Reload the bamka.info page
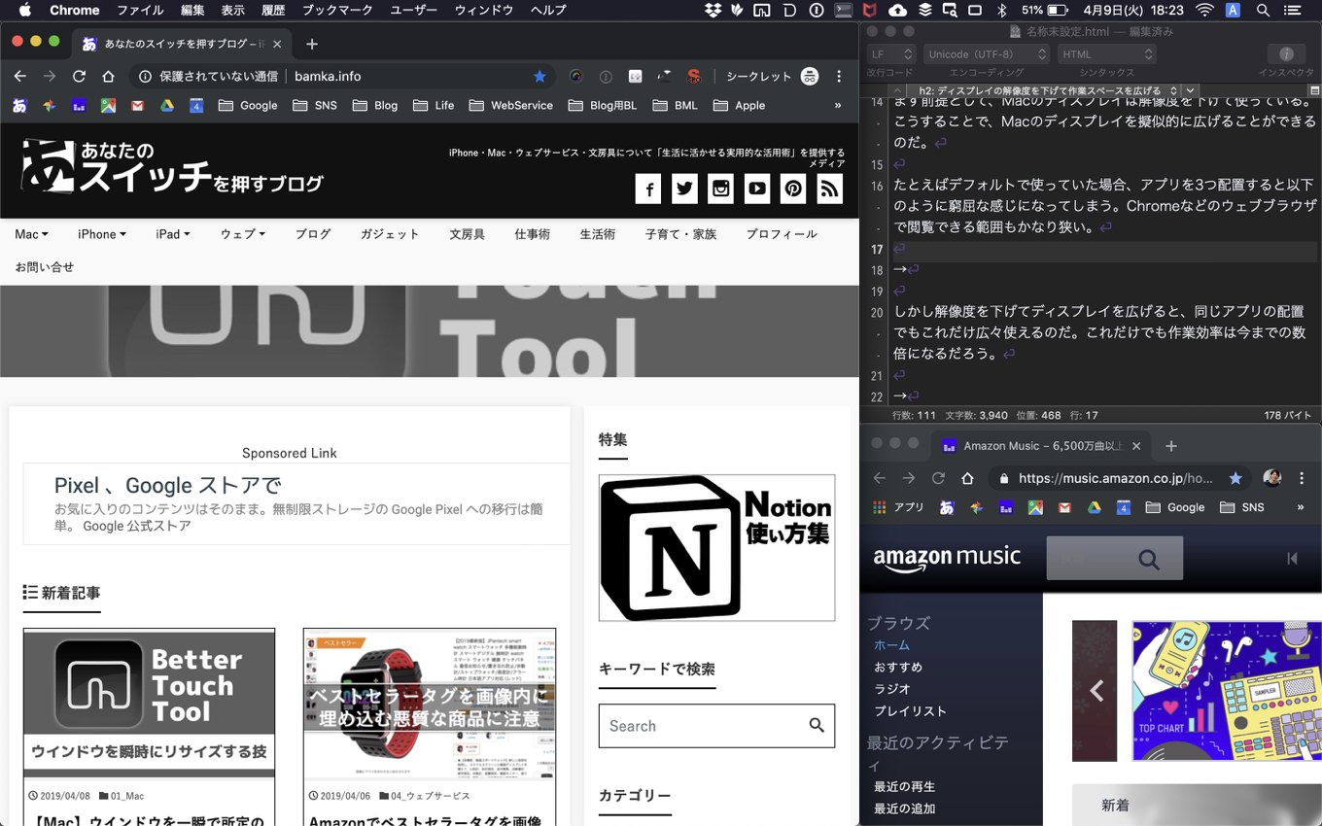Screen dimensions: 1322x826 [x=79, y=76]
